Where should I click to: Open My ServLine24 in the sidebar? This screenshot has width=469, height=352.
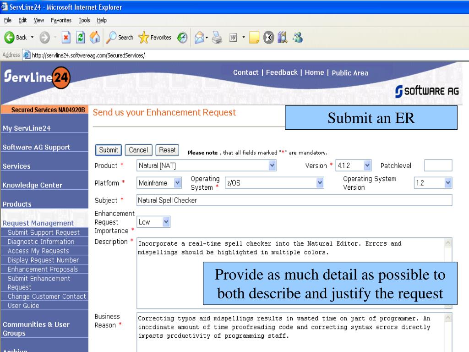click(x=27, y=128)
